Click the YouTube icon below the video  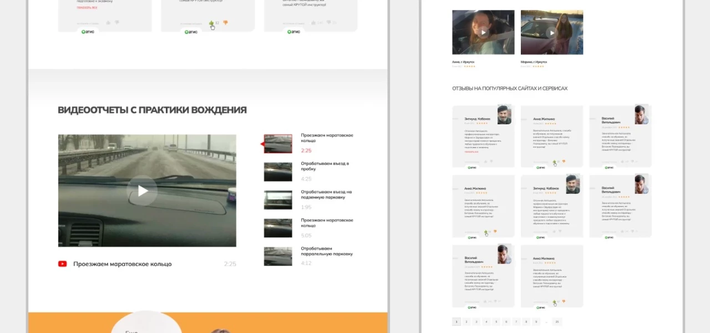click(63, 264)
